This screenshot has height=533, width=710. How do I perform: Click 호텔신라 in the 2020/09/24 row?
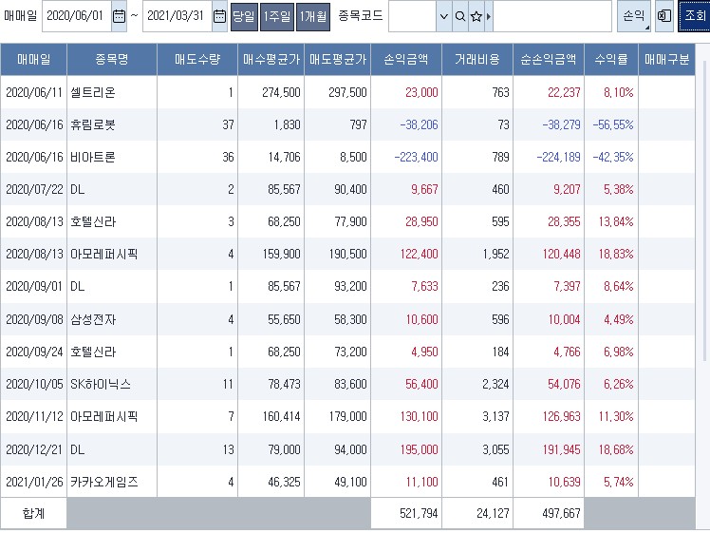[93, 352]
